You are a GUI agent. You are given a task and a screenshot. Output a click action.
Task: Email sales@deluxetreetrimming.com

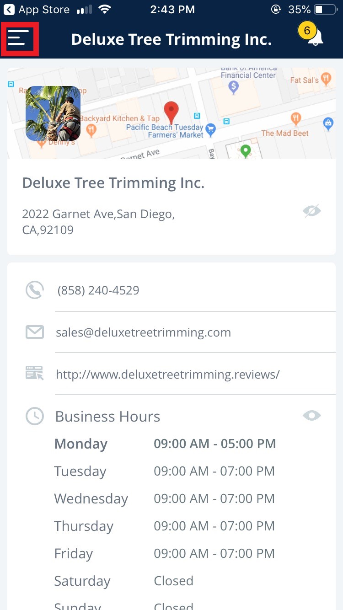pos(143,332)
